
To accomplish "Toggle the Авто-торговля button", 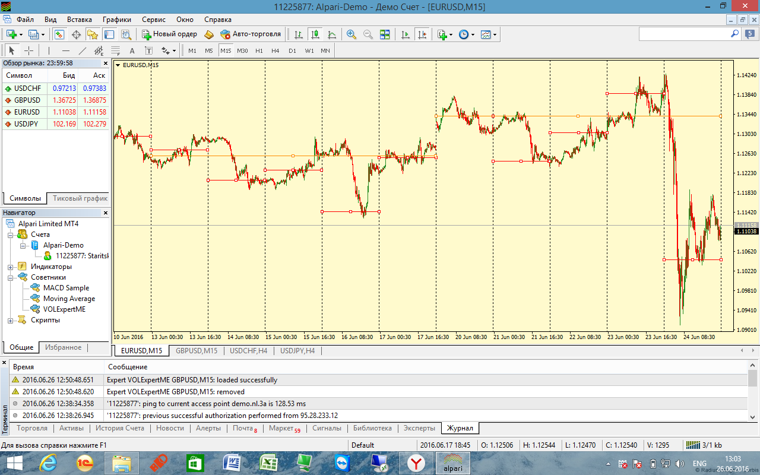I will point(250,34).
